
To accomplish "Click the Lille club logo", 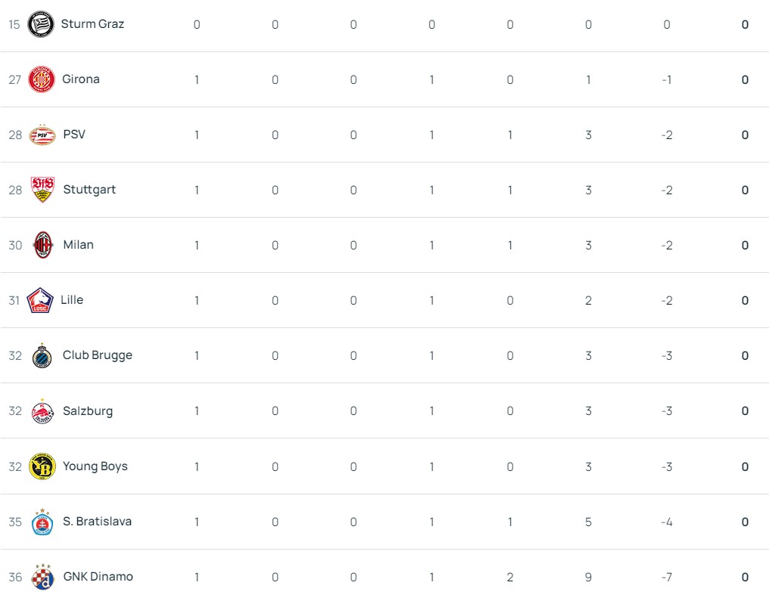I will tap(39, 300).
